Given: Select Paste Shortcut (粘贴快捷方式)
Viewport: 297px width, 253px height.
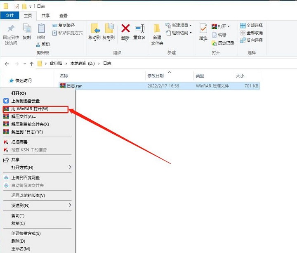Looking at the screenshot, I should click(x=67, y=33).
